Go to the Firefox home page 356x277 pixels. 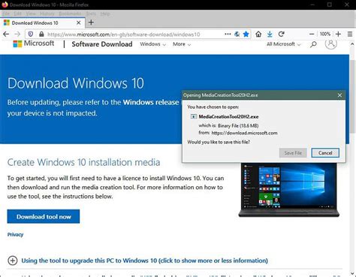click(x=258, y=34)
